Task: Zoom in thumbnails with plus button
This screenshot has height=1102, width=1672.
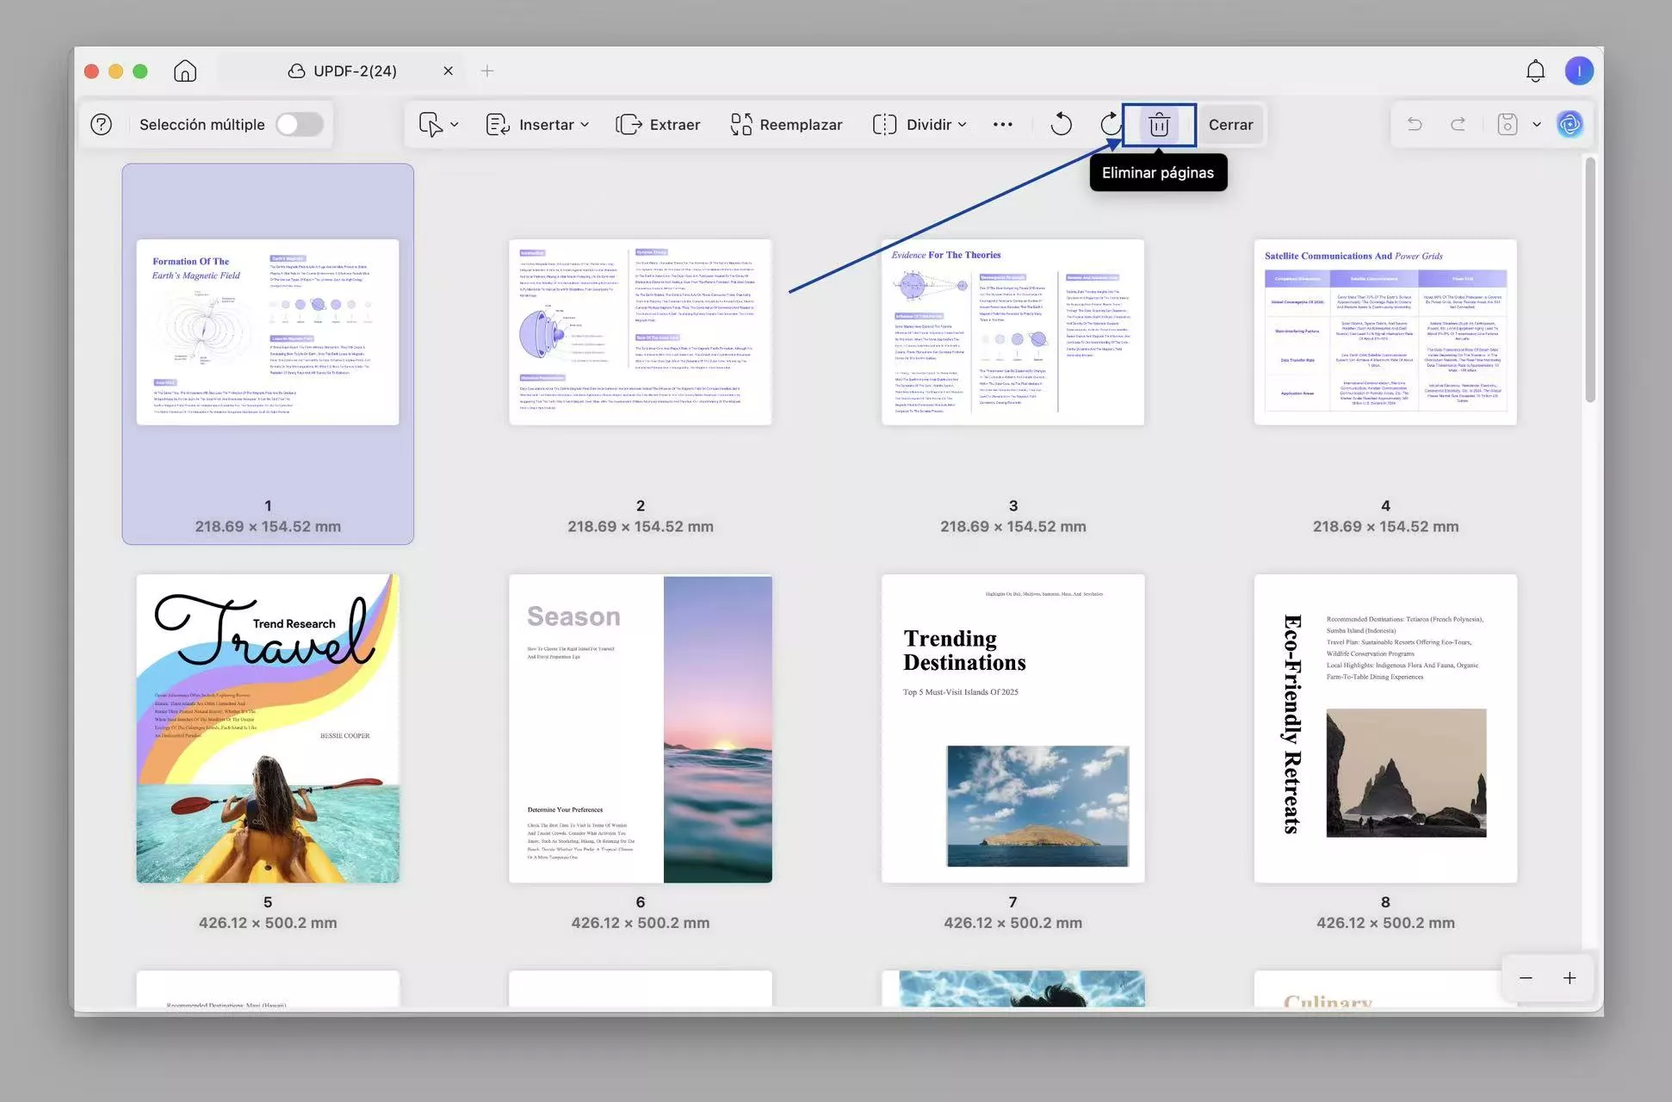Action: 1570,978
